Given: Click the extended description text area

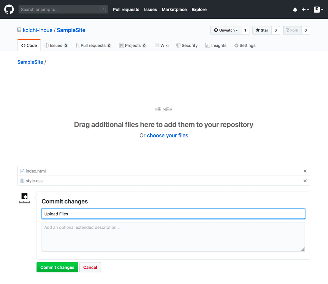Looking at the screenshot, I should click(x=173, y=237).
